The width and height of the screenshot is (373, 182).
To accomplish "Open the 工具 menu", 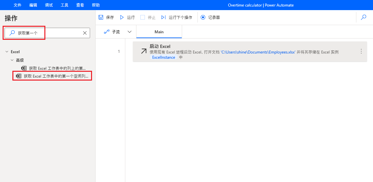I will pos(65,5).
